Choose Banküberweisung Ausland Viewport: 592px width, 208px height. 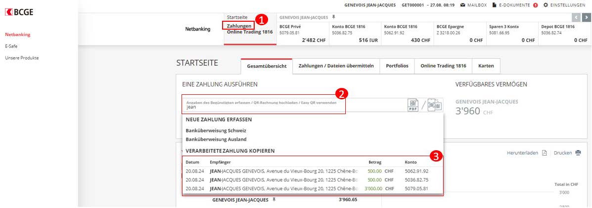(216, 139)
